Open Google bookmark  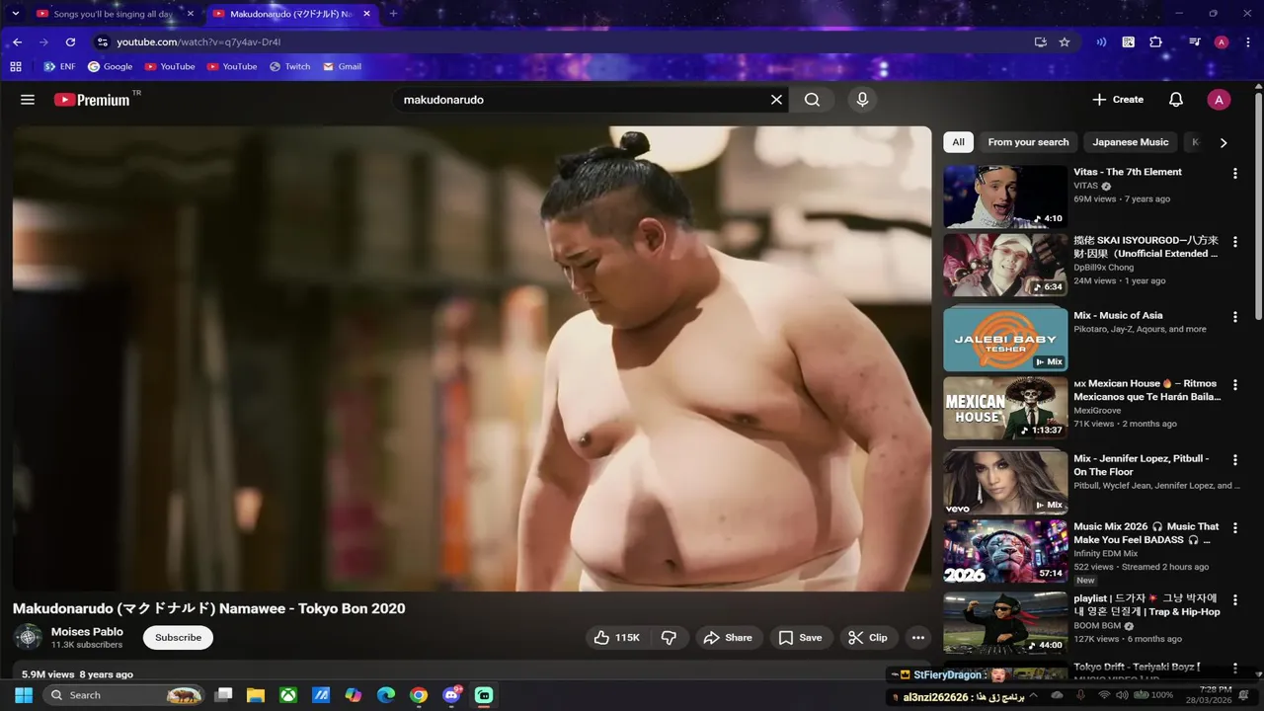[x=110, y=67]
